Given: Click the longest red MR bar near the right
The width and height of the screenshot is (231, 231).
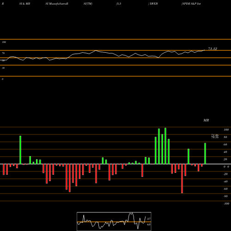Looking at the screenshot, I should click(182, 178).
